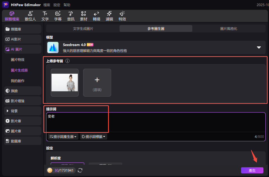Click the add reference image plus box
The width and height of the screenshot is (269, 177).
point(97,83)
